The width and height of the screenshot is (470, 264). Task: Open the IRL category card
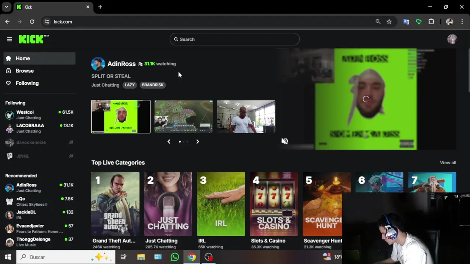221,204
